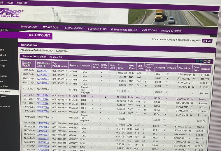
Task: Open the SIGN UP NOW menu
Action: coord(29,27)
